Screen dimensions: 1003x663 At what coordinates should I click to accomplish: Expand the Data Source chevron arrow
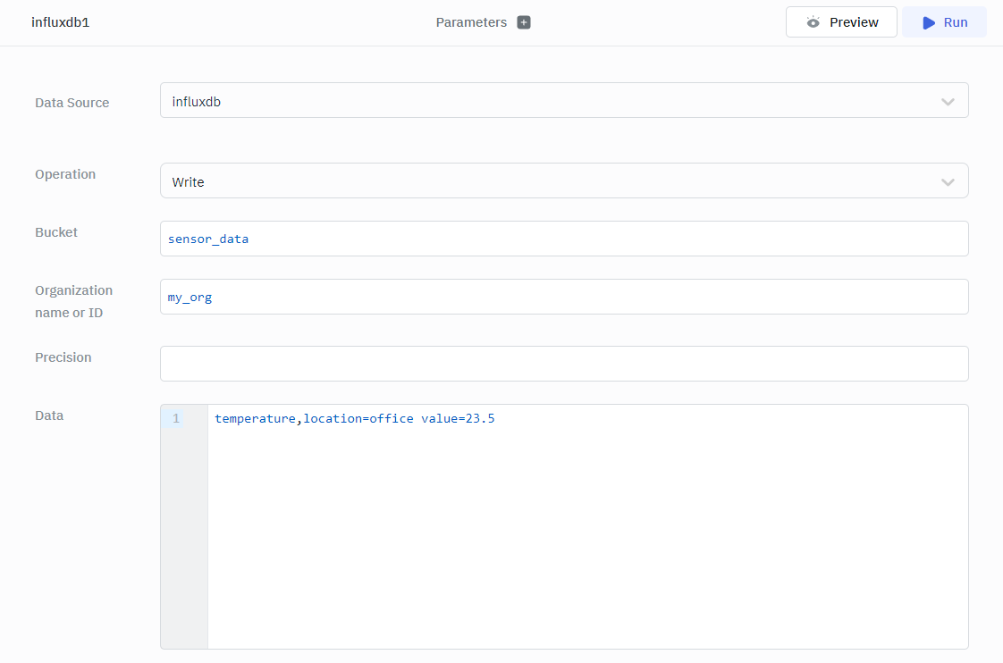pos(948,102)
